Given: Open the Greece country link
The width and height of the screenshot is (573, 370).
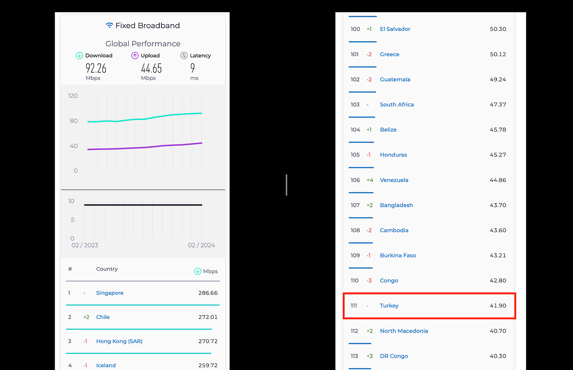Looking at the screenshot, I should pos(390,54).
